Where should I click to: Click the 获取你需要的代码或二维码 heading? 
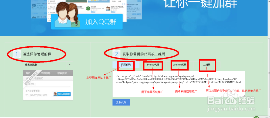[144, 54]
